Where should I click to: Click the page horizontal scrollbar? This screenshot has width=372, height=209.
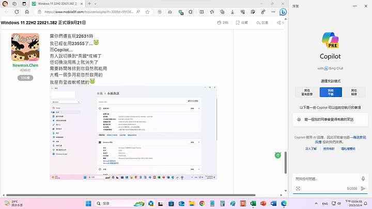click(131, 195)
